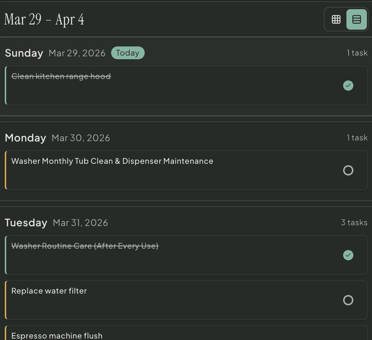The width and height of the screenshot is (372, 340).
Task: Open the view switcher control group
Action: [x=346, y=19]
